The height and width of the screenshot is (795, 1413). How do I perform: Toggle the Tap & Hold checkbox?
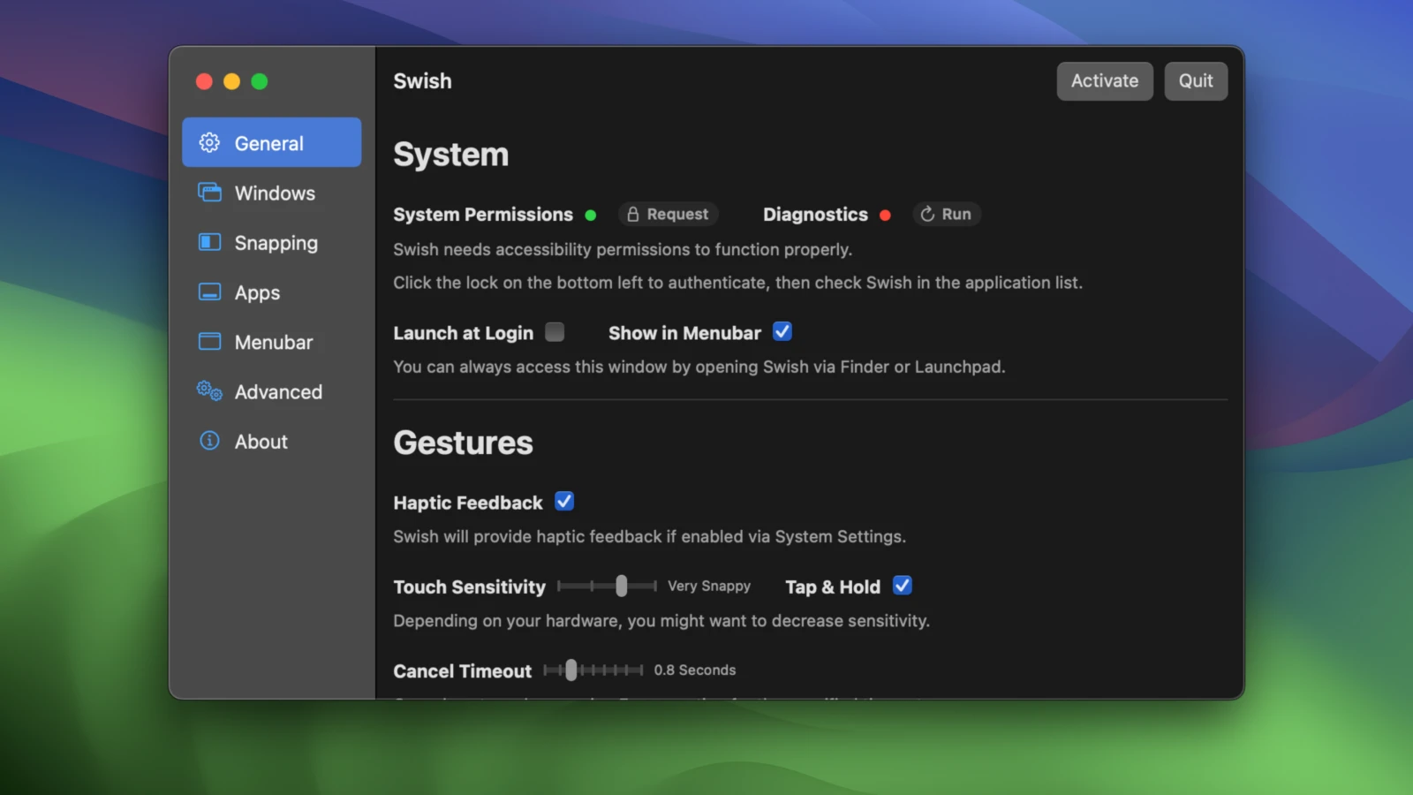tap(902, 586)
